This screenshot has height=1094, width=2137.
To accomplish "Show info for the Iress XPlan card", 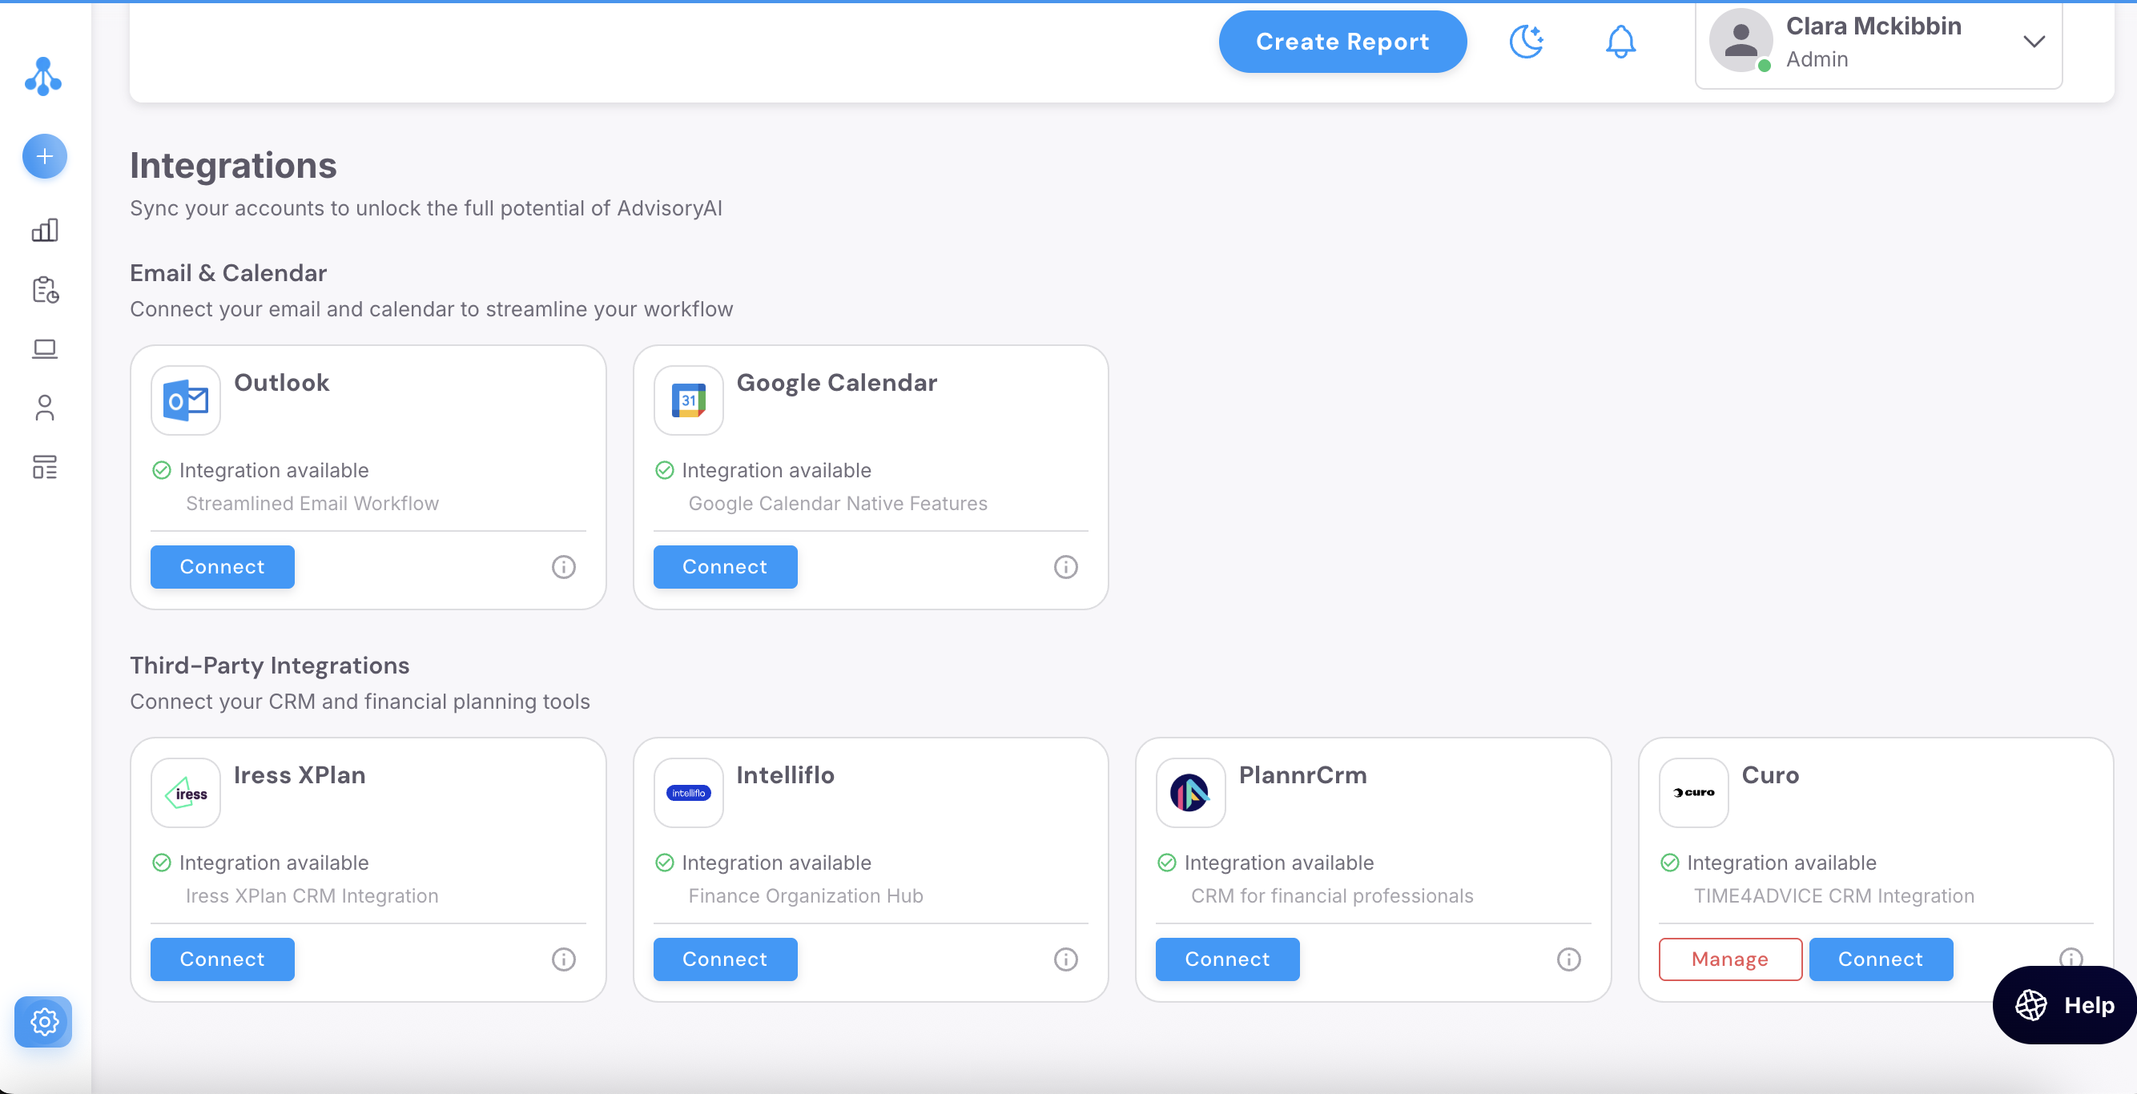I will click(x=563, y=959).
